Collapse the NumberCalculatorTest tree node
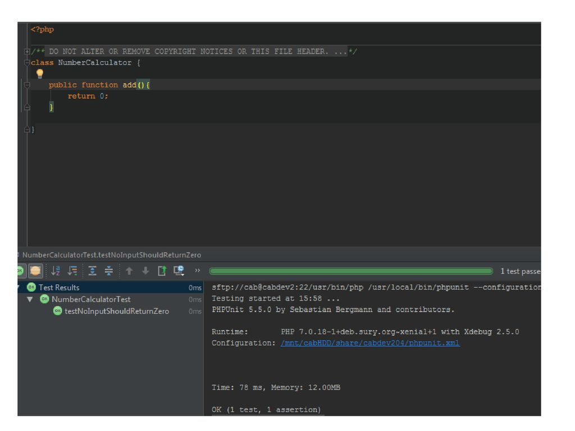This screenshot has width=575, height=431. 30,300
